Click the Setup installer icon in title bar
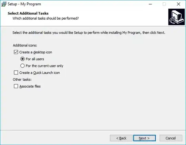The height and width of the screenshot is (145, 186). (4, 4)
